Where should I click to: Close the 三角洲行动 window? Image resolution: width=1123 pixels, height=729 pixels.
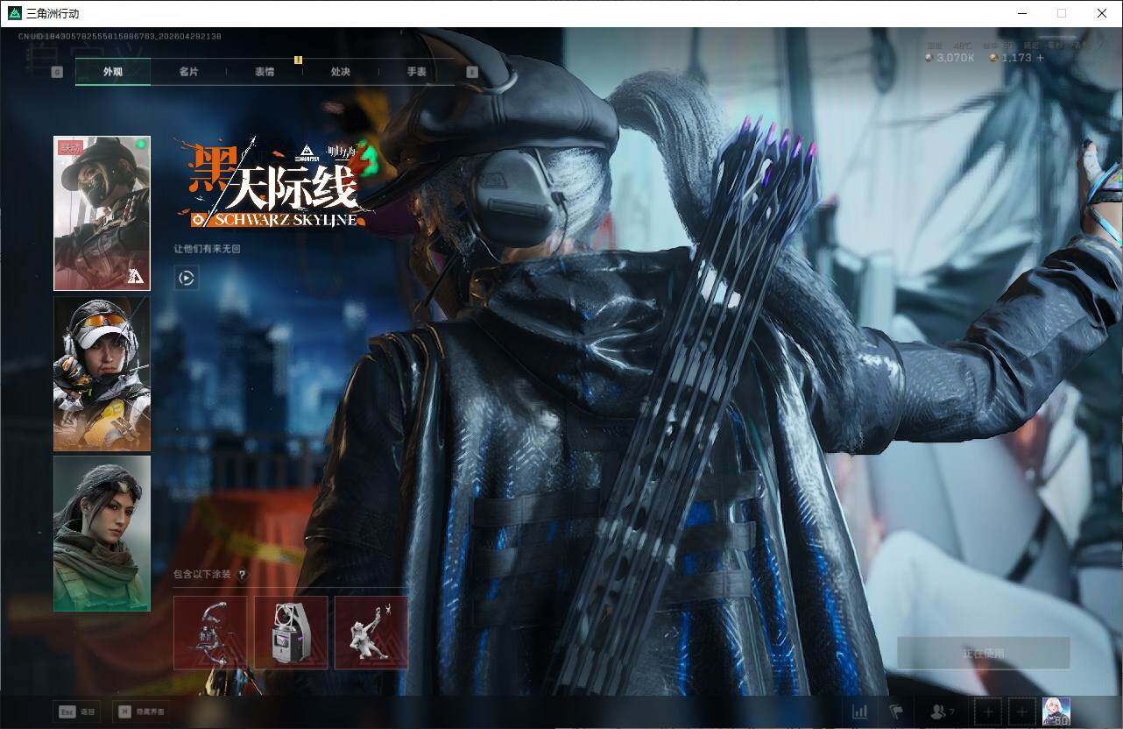(x=1102, y=13)
